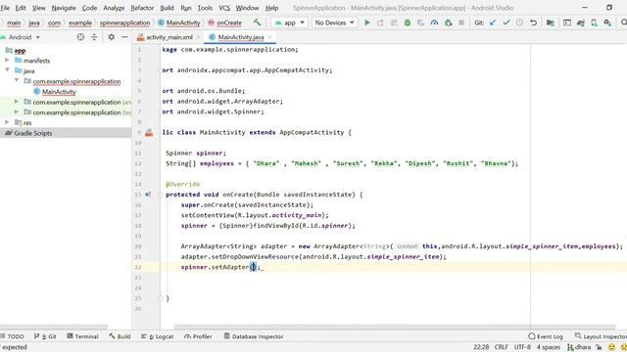Click the smiley feedback icon in status bar
This screenshot has width=627, height=352.
pyautogui.click(x=611, y=347)
